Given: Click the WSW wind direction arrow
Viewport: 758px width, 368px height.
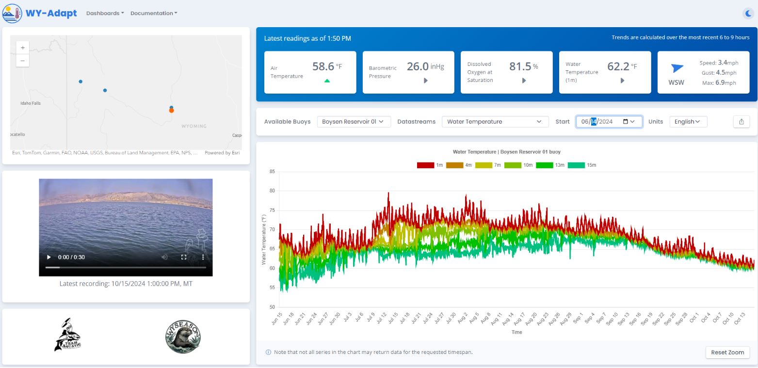Looking at the screenshot, I should point(677,68).
